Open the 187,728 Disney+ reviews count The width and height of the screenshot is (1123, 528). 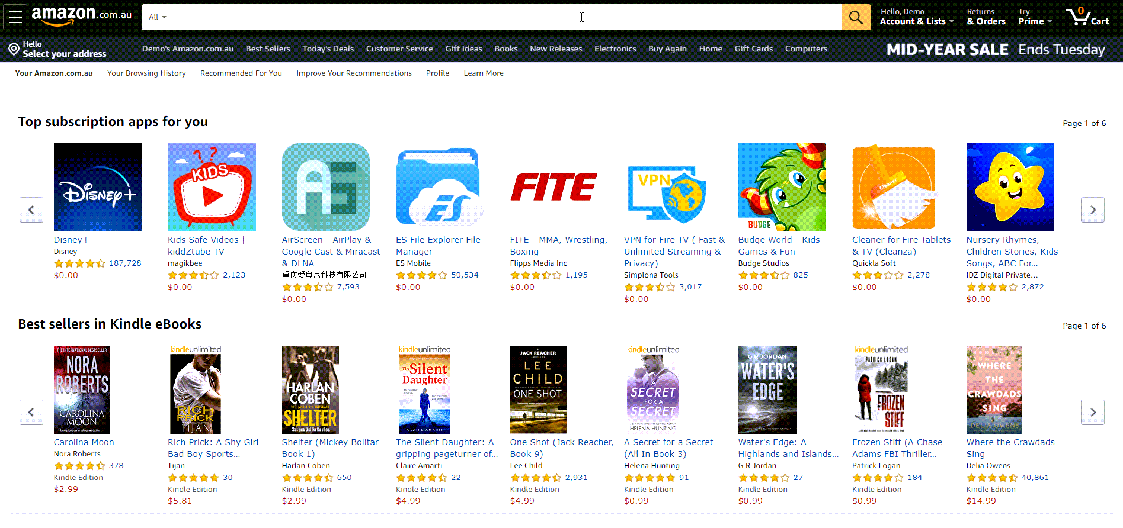point(125,263)
